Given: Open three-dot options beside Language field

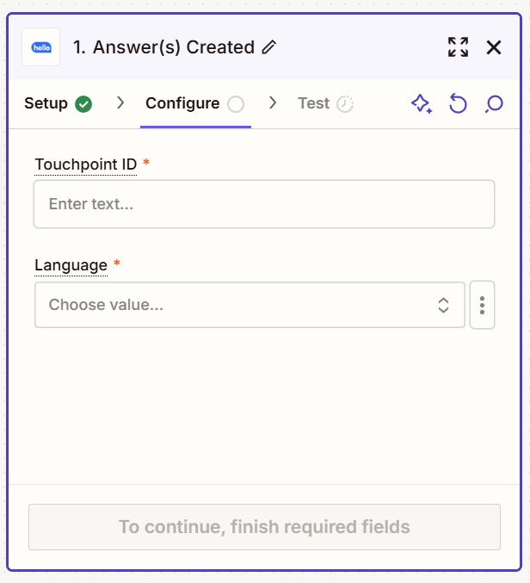Looking at the screenshot, I should (x=482, y=305).
